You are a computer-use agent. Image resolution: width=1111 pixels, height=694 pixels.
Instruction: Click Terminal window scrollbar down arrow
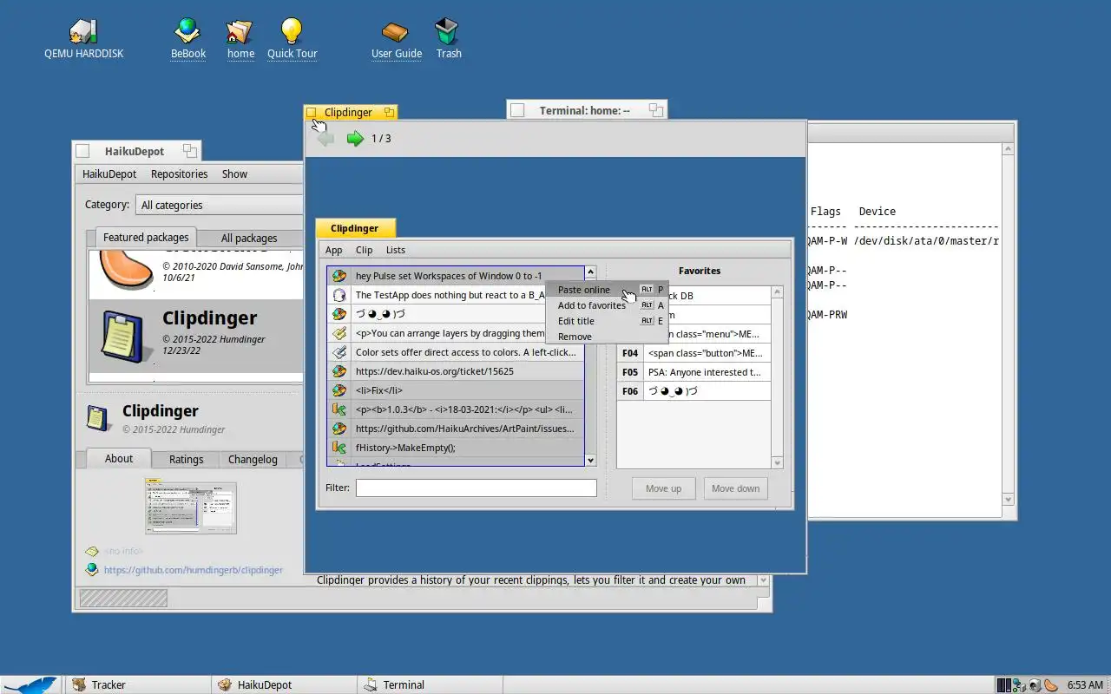(1008, 499)
